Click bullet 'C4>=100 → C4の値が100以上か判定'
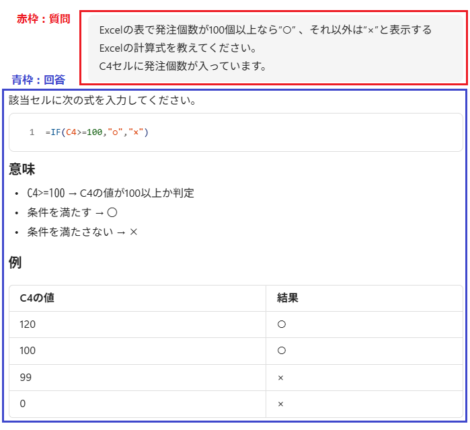This screenshot has height=430, width=470. [110, 193]
